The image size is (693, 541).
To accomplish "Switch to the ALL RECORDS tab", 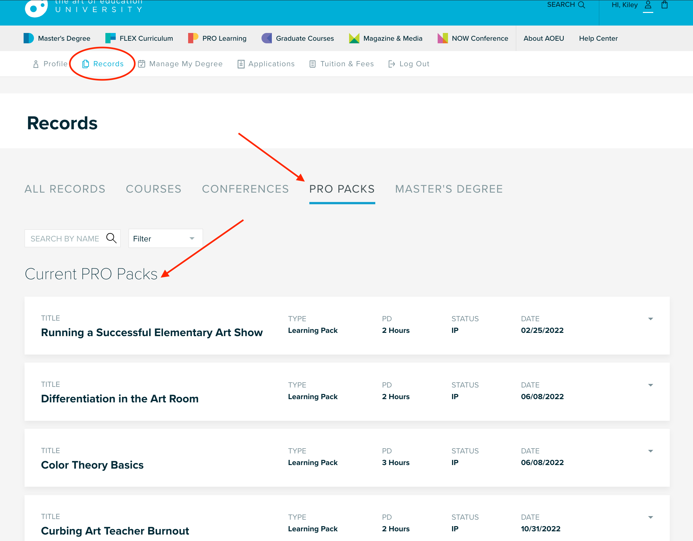I will (x=65, y=189).
